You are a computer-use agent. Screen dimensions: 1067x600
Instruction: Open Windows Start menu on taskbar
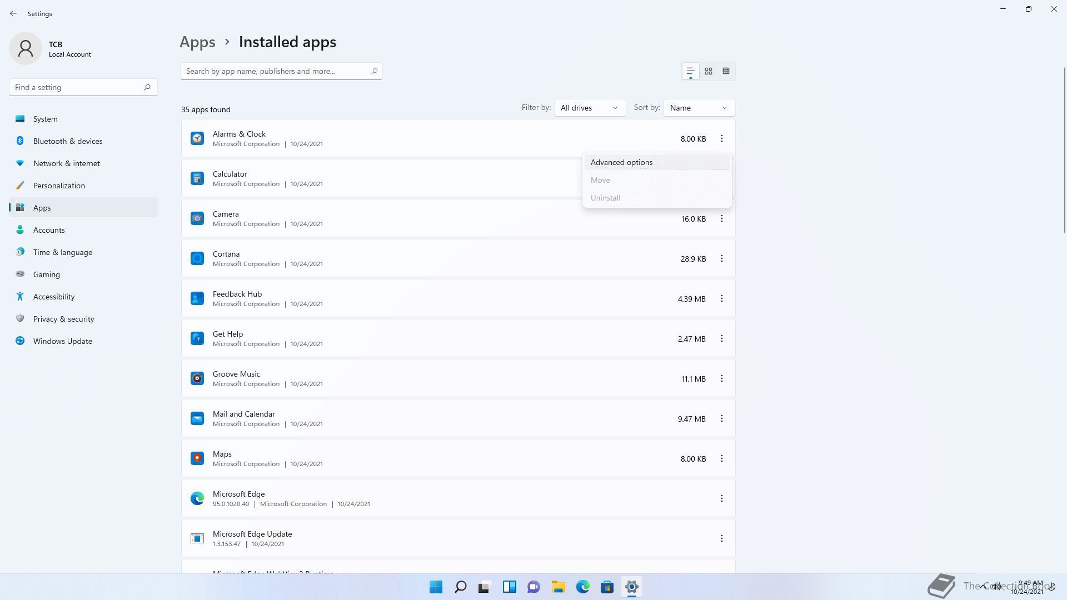pos(436,587)
